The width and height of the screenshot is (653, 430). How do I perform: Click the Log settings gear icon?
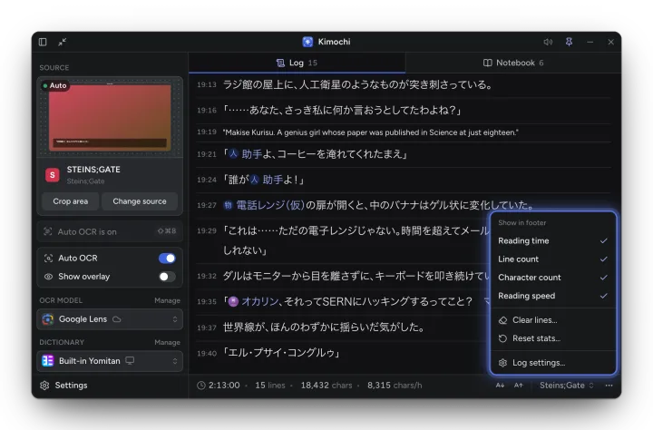click(x=502, y=363)
